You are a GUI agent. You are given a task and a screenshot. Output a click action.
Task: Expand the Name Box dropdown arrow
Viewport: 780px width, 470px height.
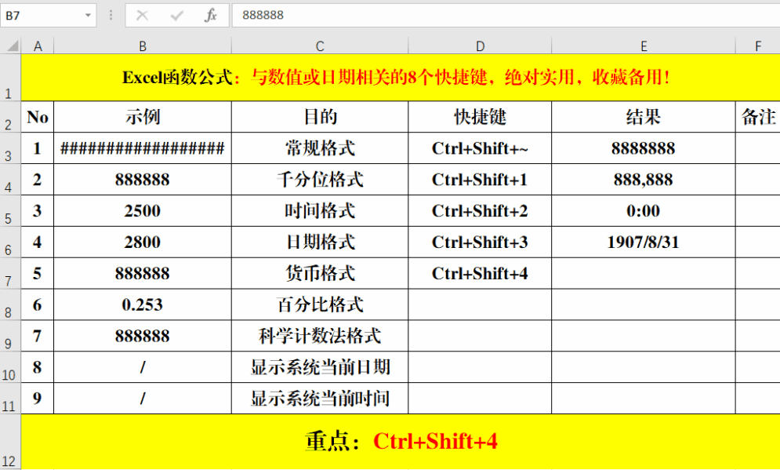pyautogui.click(x=88, y=16)
